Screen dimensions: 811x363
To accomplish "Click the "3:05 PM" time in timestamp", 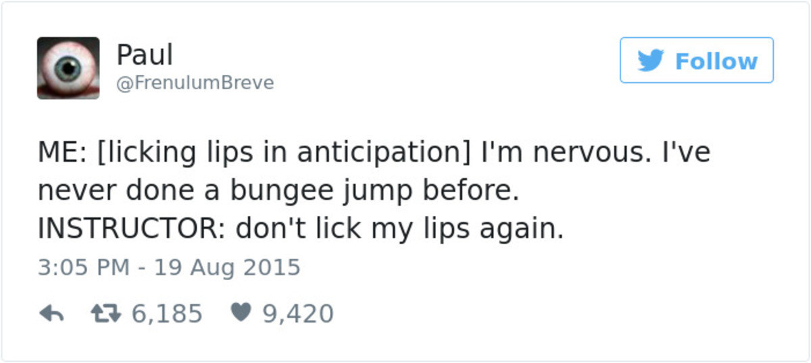I will 82,267.
